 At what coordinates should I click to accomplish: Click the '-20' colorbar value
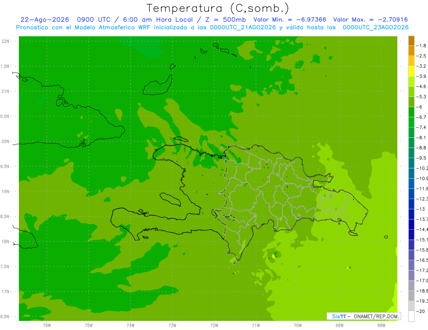click(421, 311)
